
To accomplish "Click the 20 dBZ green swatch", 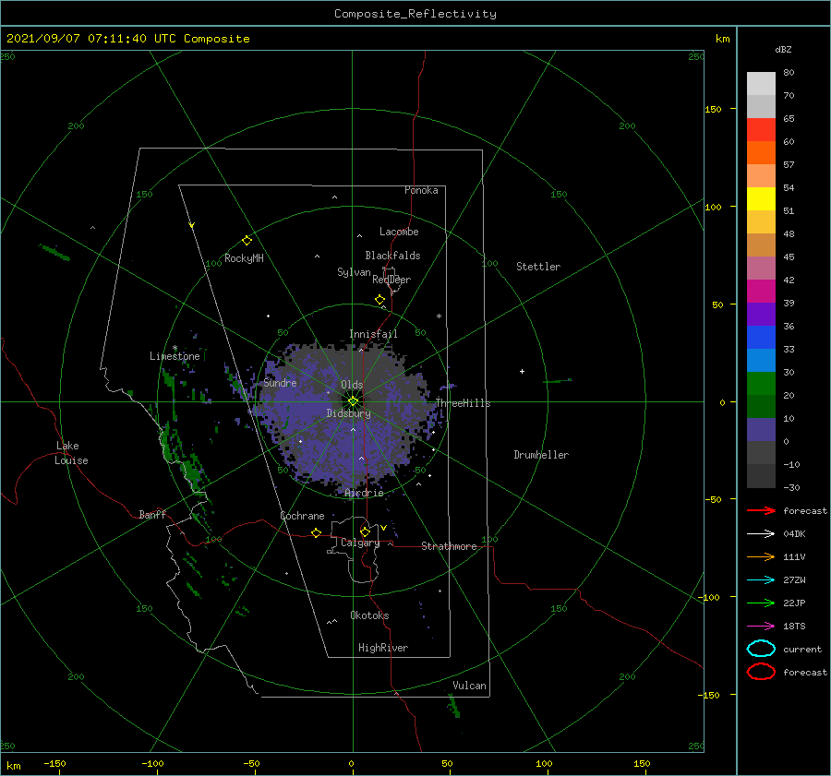I will click(761, 384).
